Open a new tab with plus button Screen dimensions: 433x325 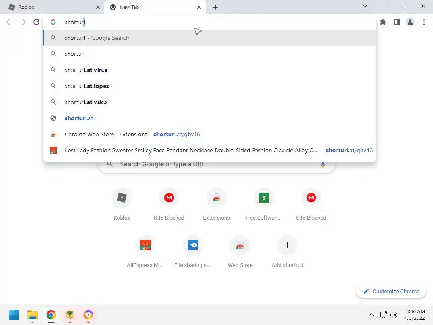click(x=215, y=7)
